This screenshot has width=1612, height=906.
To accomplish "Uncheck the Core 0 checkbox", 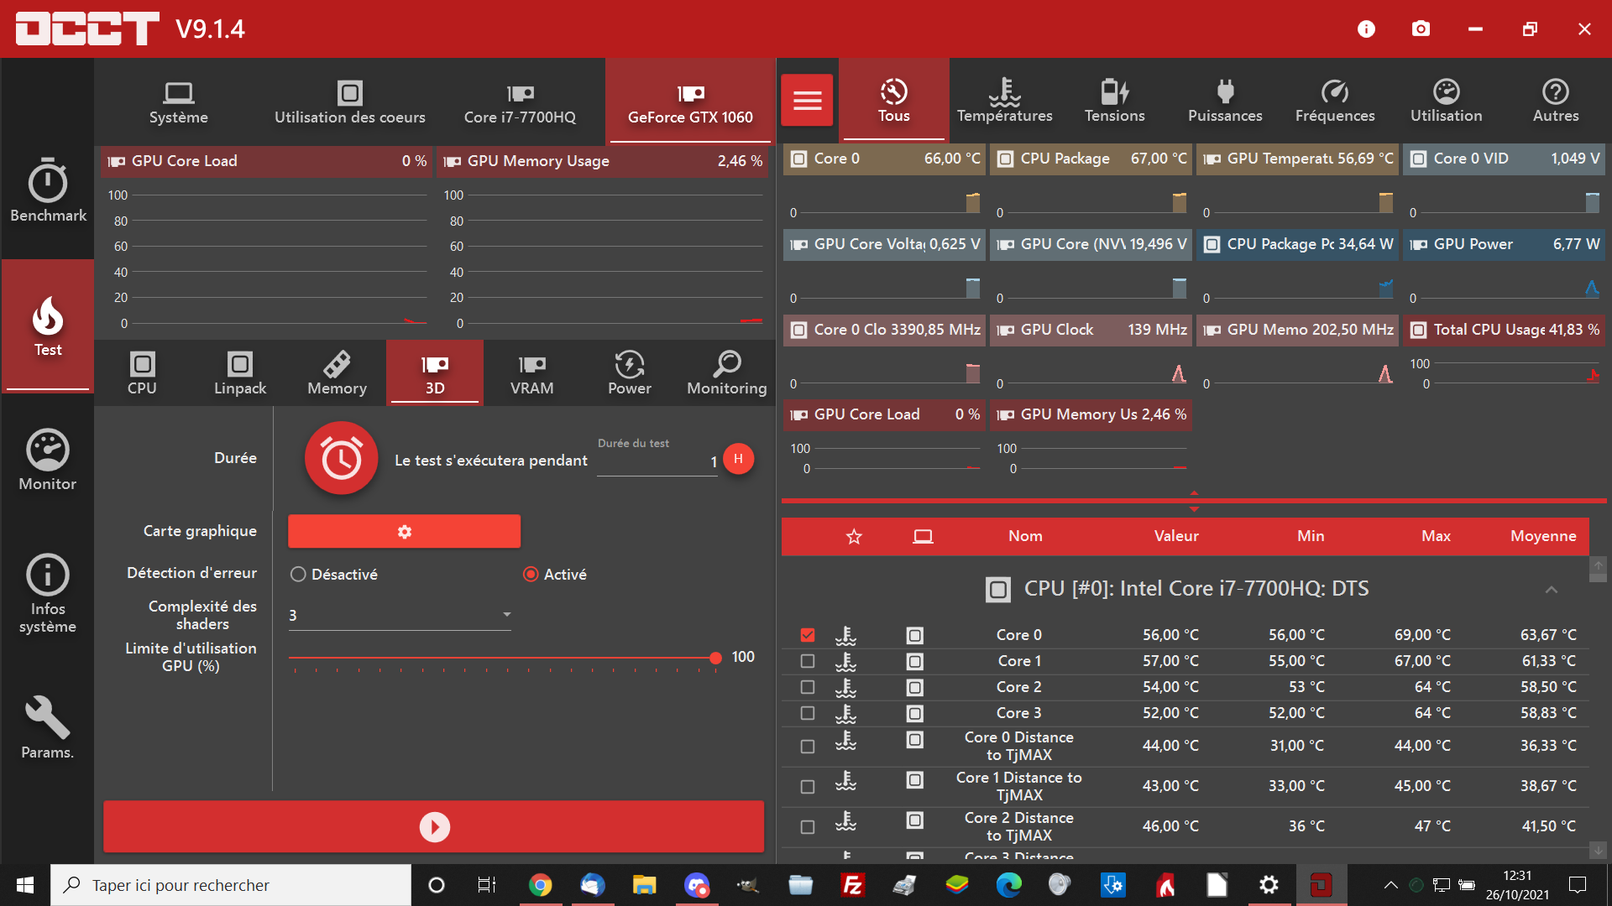I will tap(808, 635).
